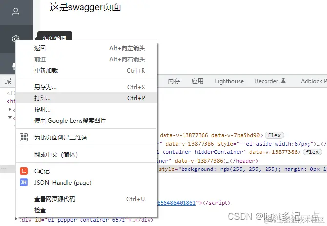The image size is (327, 226).
Task: Click the QR code icon in context menu
Action: pyautogui.click(x=24, y=137)
